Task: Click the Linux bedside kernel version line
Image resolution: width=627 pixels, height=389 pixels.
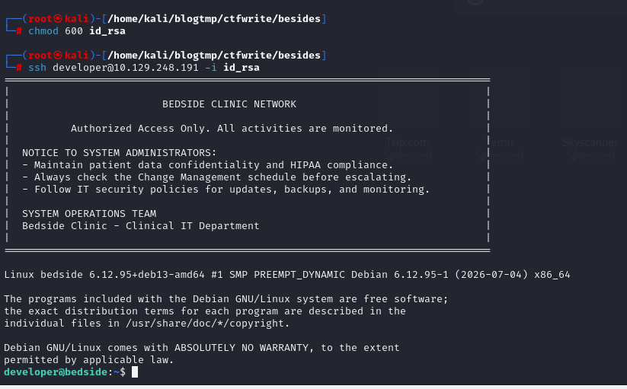Action: (x=287, y=275)
